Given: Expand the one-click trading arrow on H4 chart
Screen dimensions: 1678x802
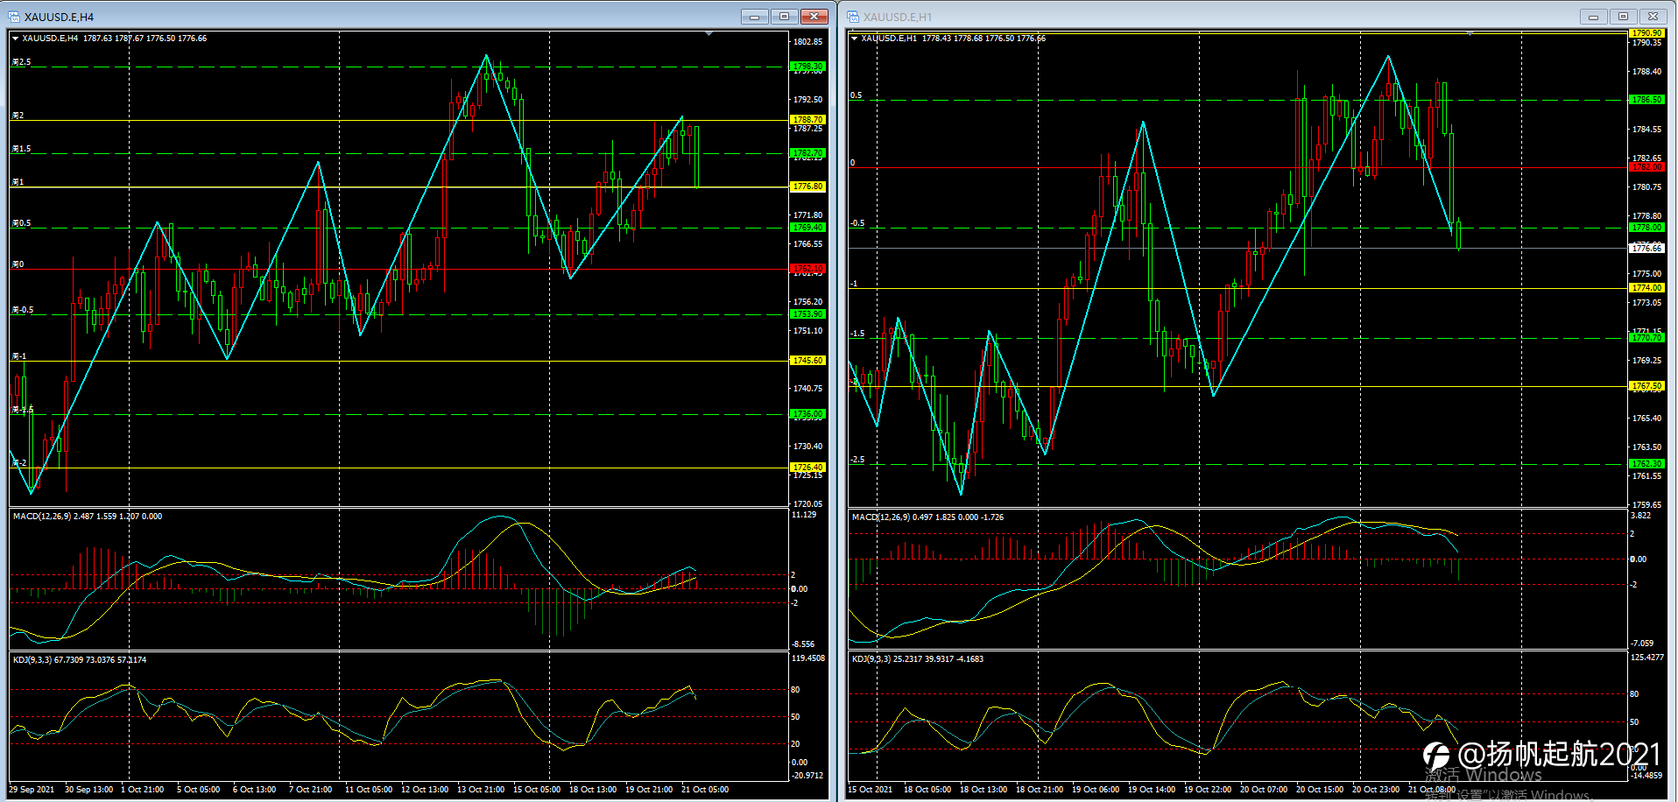Looking at the screenshot, I should (15, 39).
